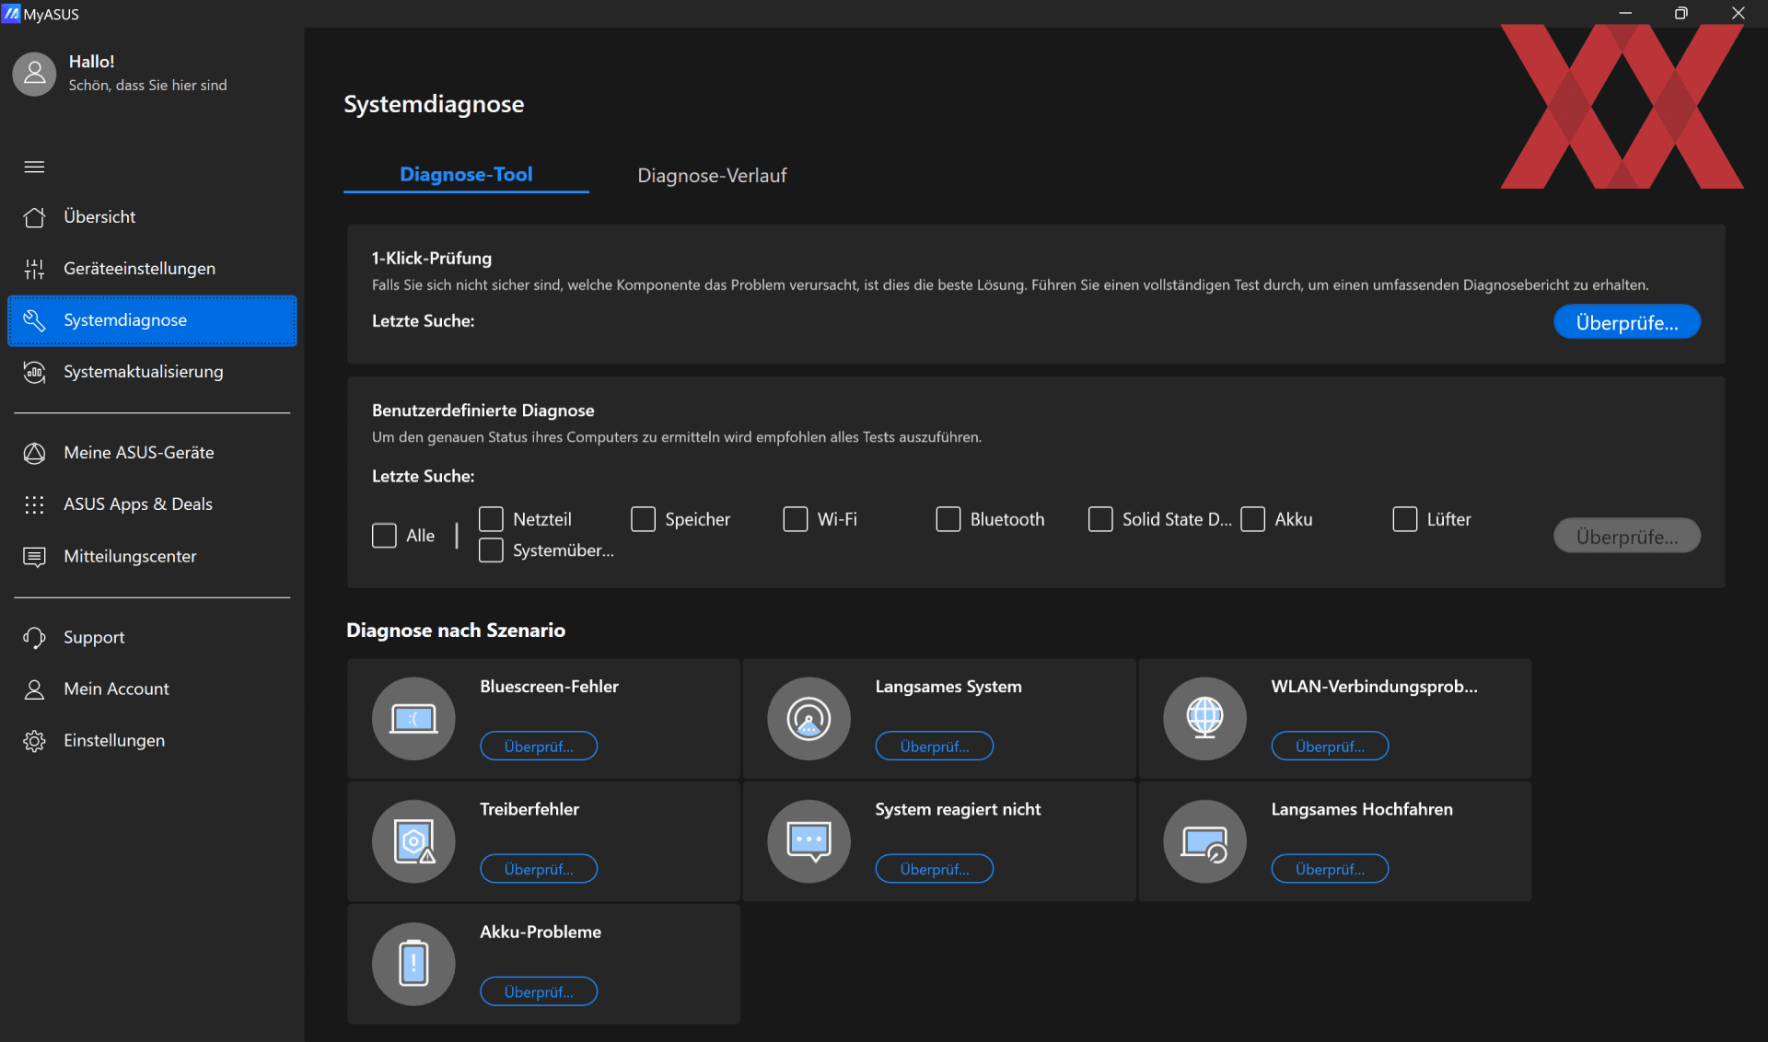Click the user avatar icon
The width and height of the screenshot is (1768, 1042).
click(34, 74)
